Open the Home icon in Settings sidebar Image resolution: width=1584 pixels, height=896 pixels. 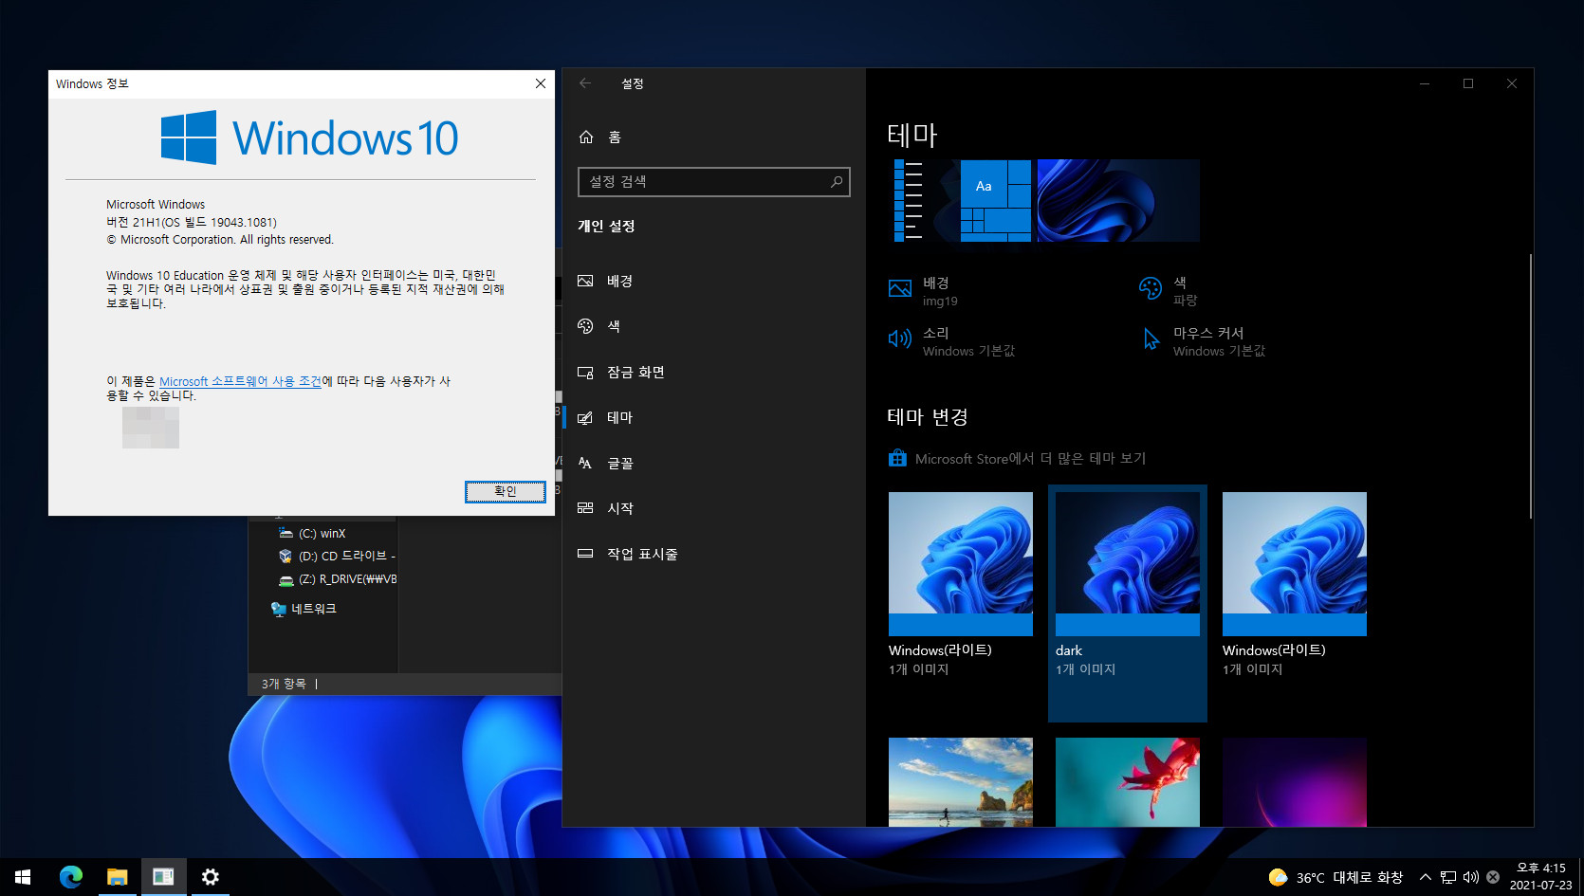[x=586, y=137]
